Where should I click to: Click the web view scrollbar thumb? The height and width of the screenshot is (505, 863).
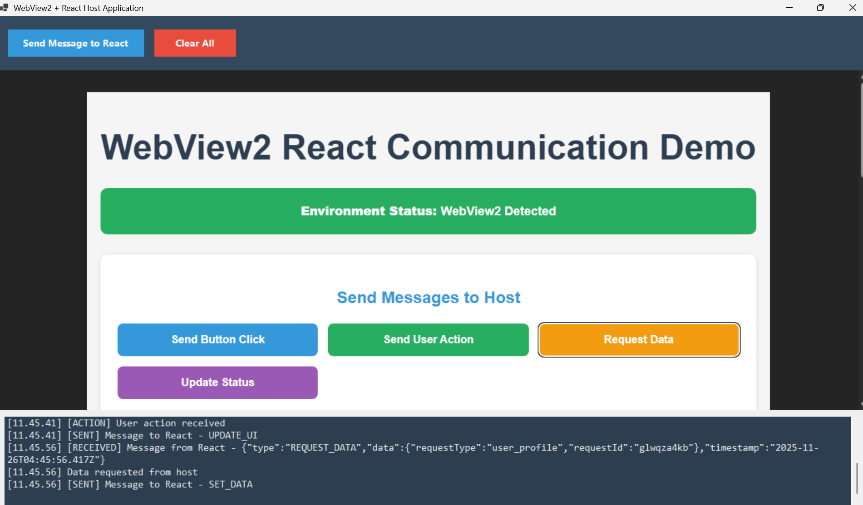coord(861,129)
